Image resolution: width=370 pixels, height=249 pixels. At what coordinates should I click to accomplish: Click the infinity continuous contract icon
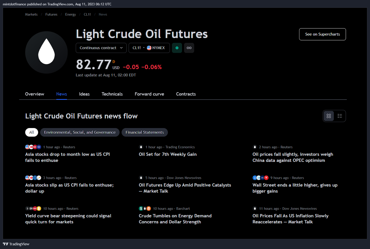[x=189, y=48]
